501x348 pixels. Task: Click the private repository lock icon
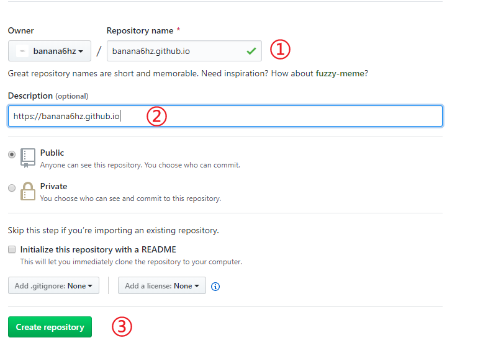28,191
